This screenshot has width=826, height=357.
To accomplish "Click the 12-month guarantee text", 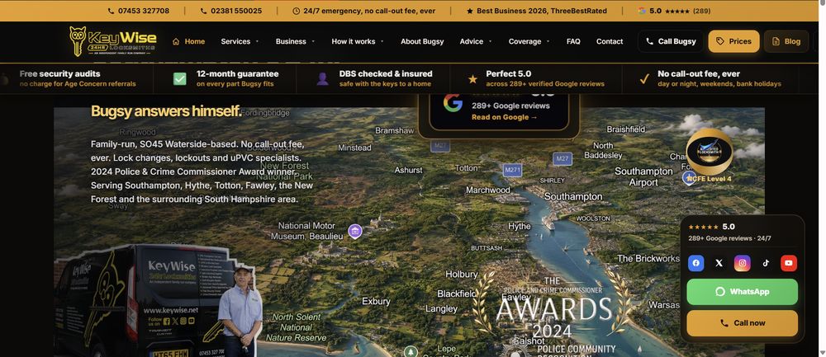I will (x=238, y=73).
